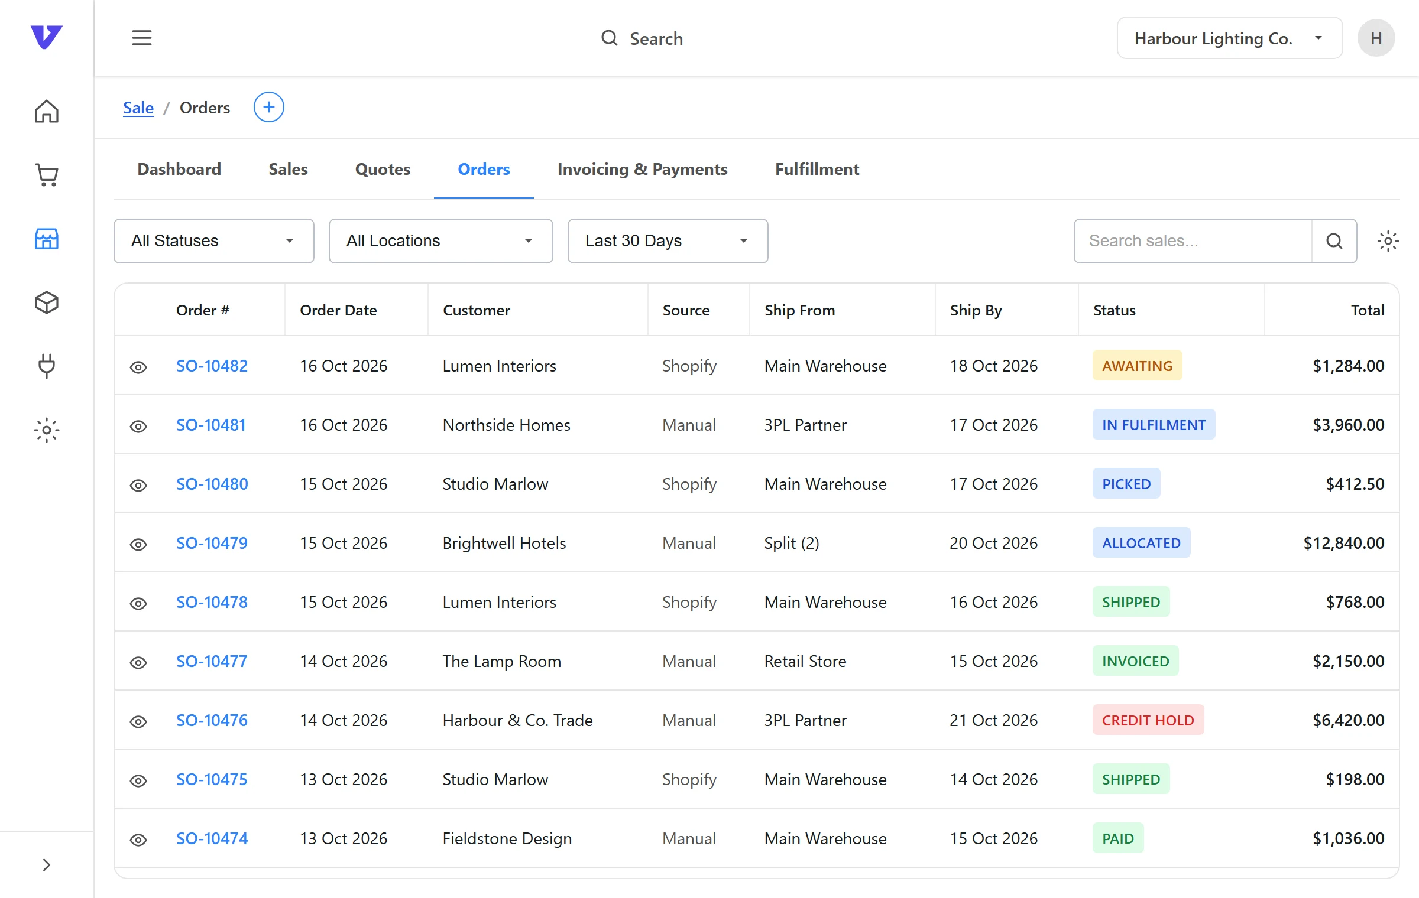Click the CREDIT HOLD status badge
The height and width of the screenshot is (898, 1419).
1148,720
